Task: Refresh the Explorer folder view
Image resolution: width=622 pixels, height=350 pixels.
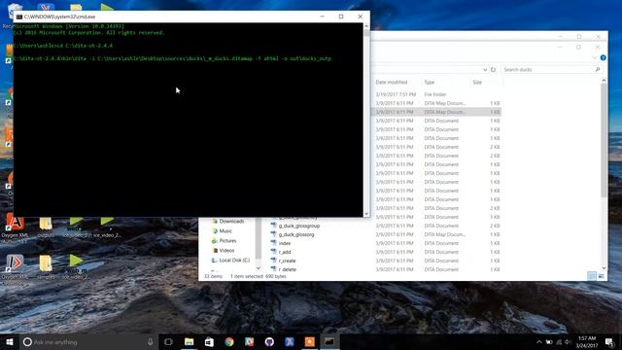Action: [x=493, y=69]
